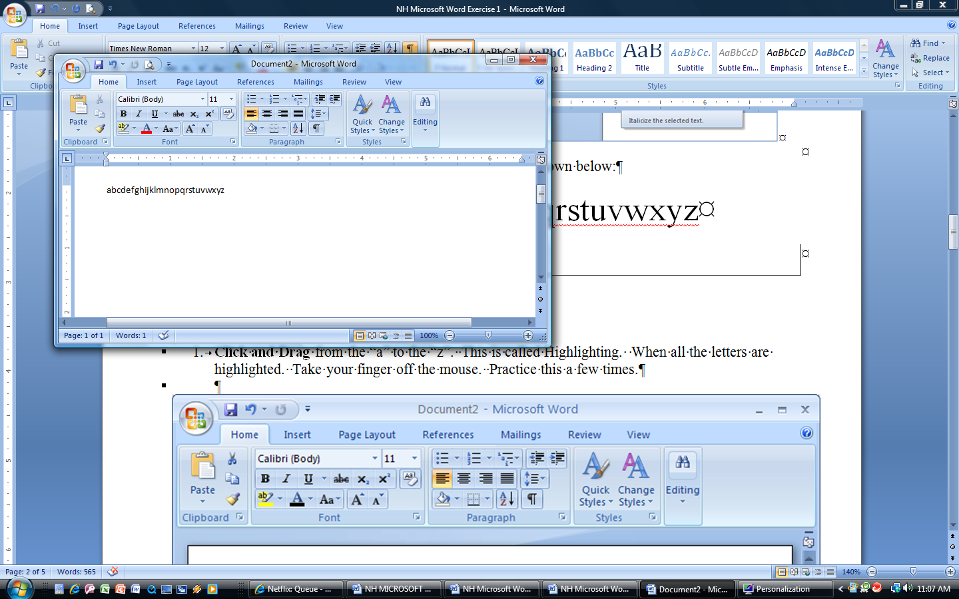Open References tab in NH Exercise window
The height and width of the screenshot is (599, 959).
(x=197, y=26)
